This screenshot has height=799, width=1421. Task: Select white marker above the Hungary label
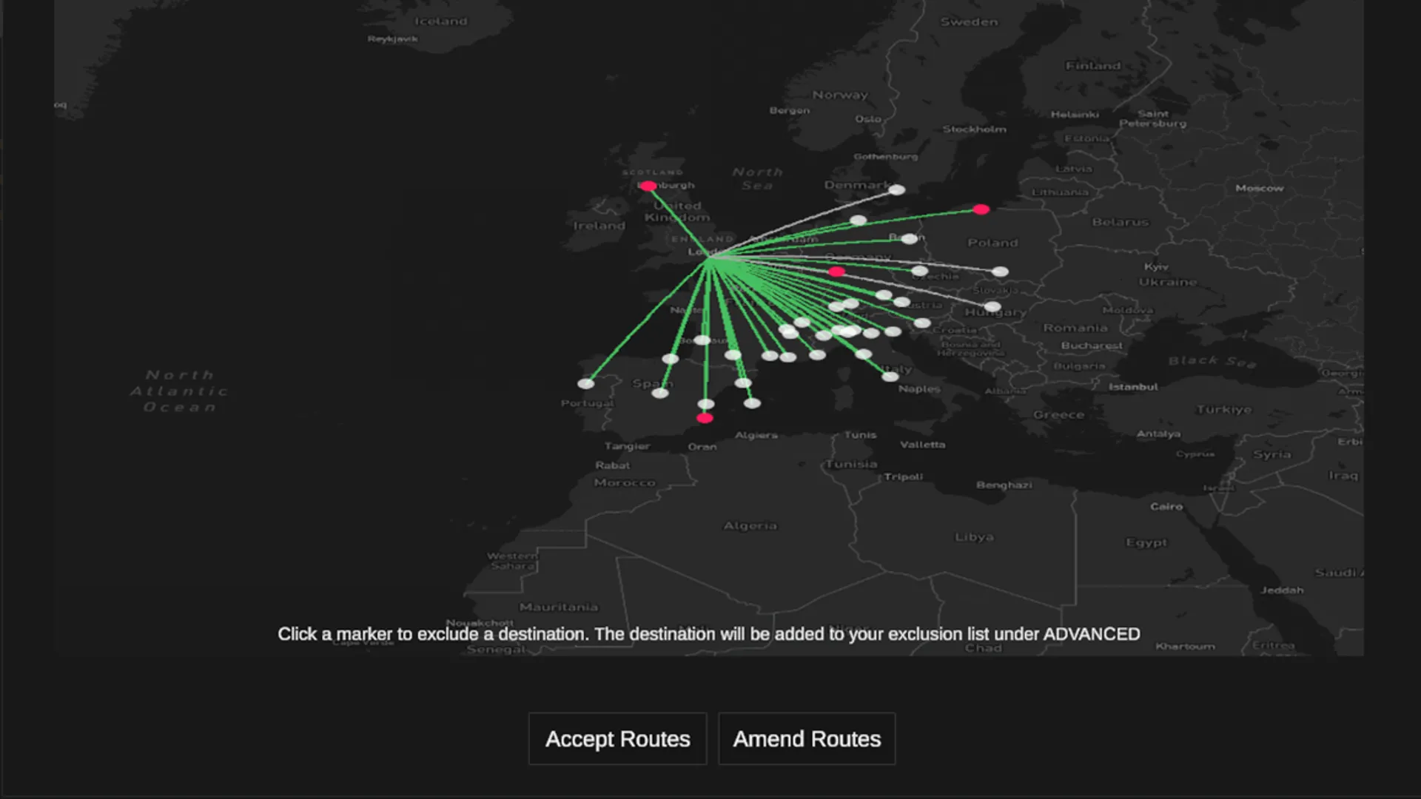(992, 306)
